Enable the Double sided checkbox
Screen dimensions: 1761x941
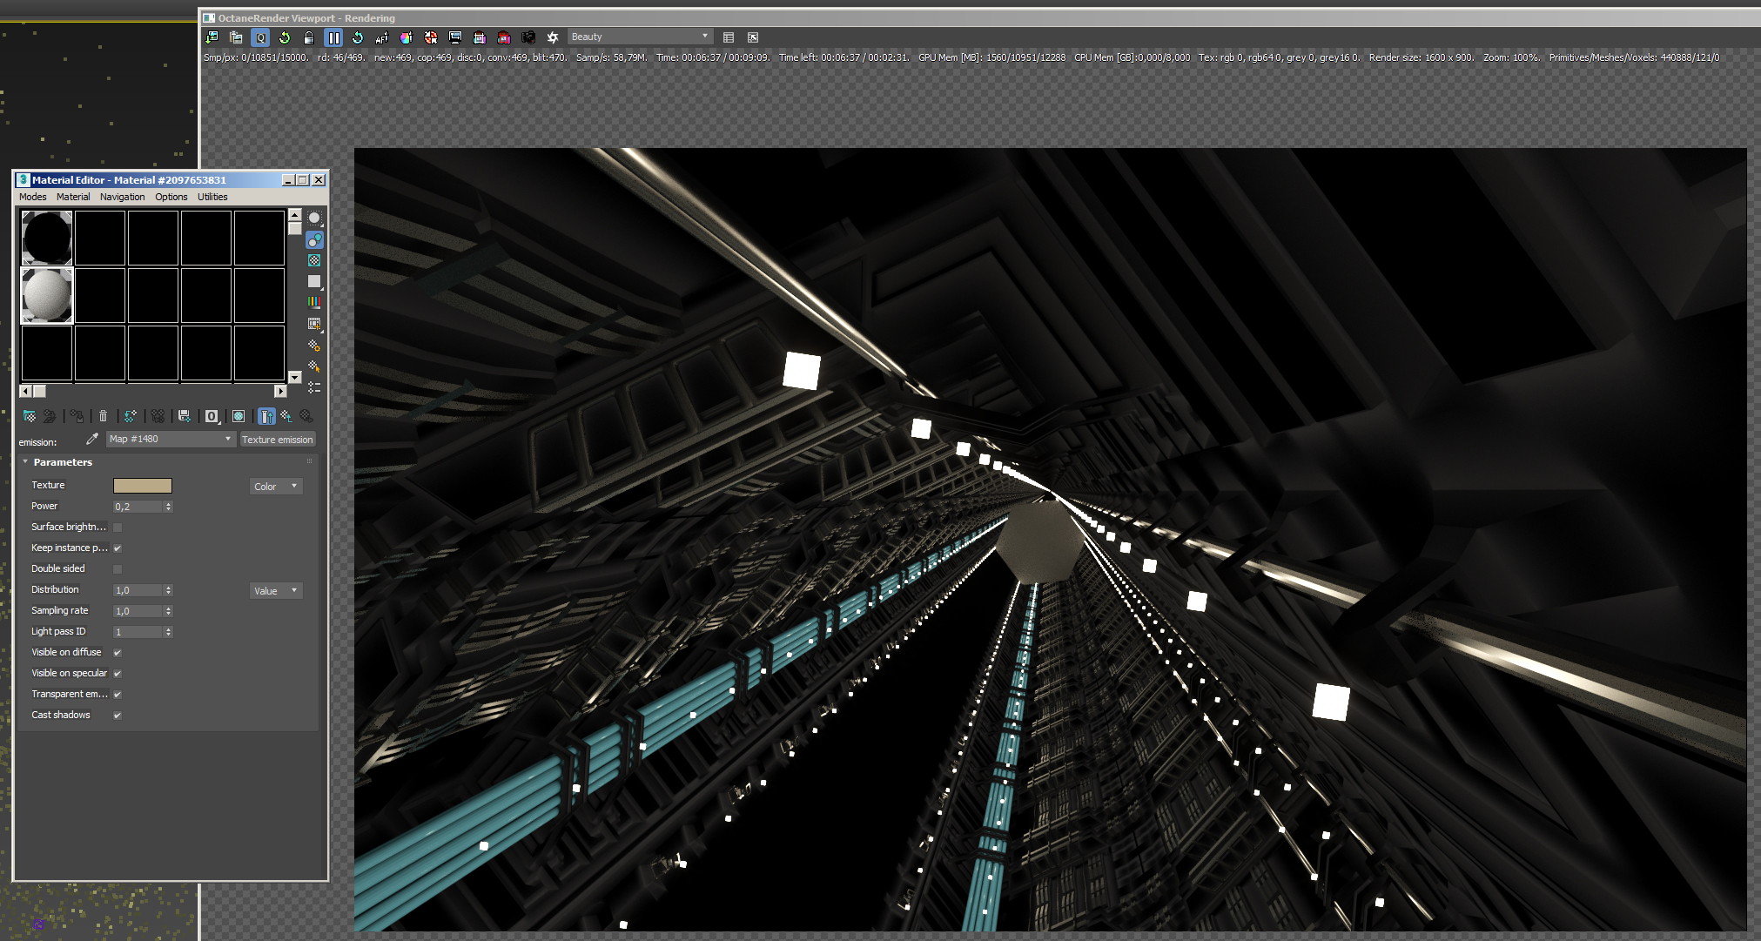coord(118,569)
